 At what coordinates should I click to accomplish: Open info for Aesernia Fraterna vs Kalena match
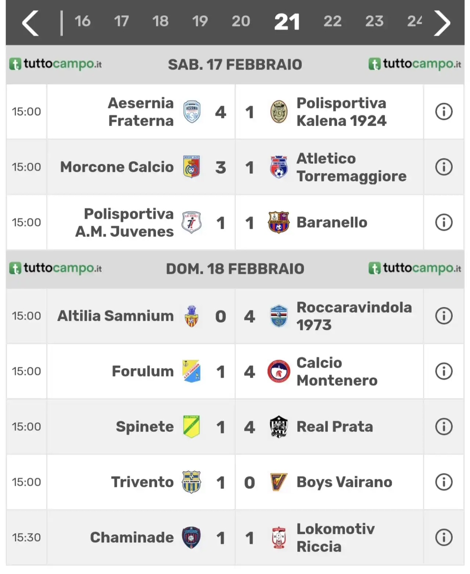point(444,111)
